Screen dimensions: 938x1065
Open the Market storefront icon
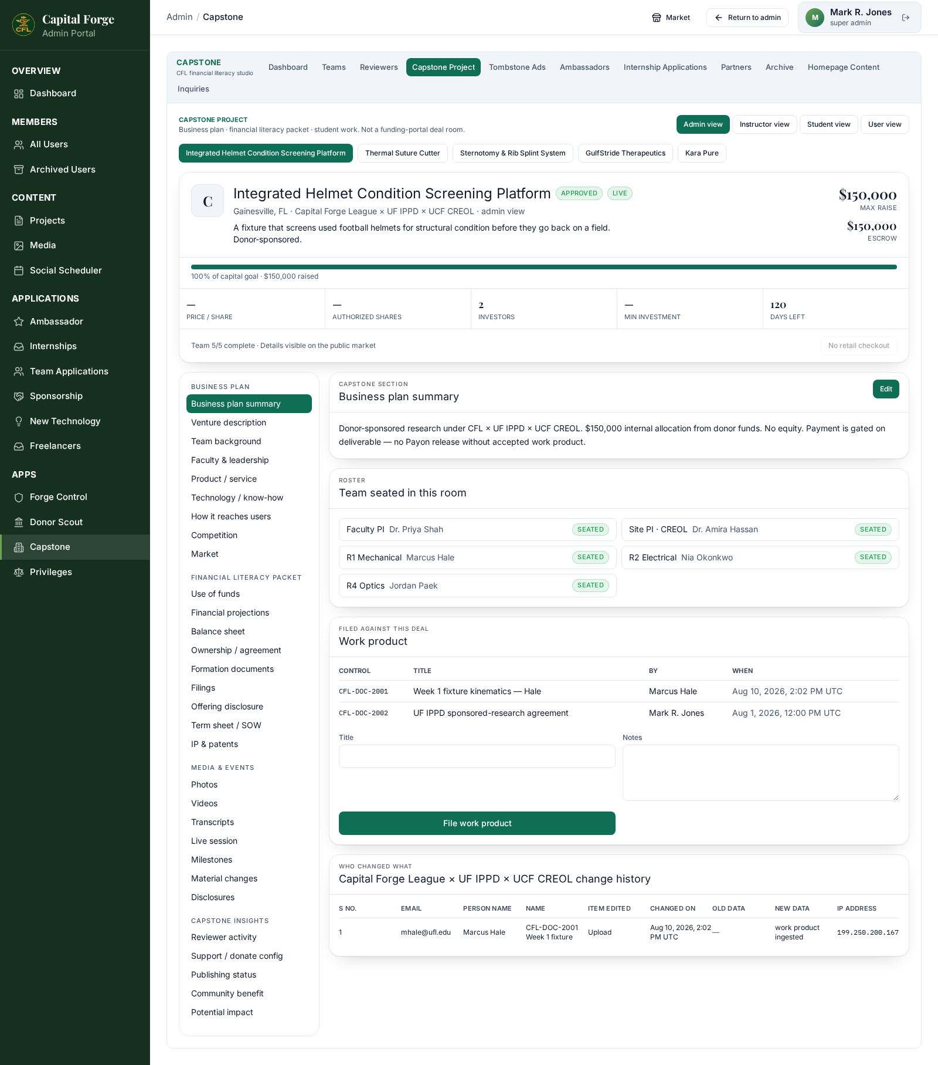click(657, 18)
